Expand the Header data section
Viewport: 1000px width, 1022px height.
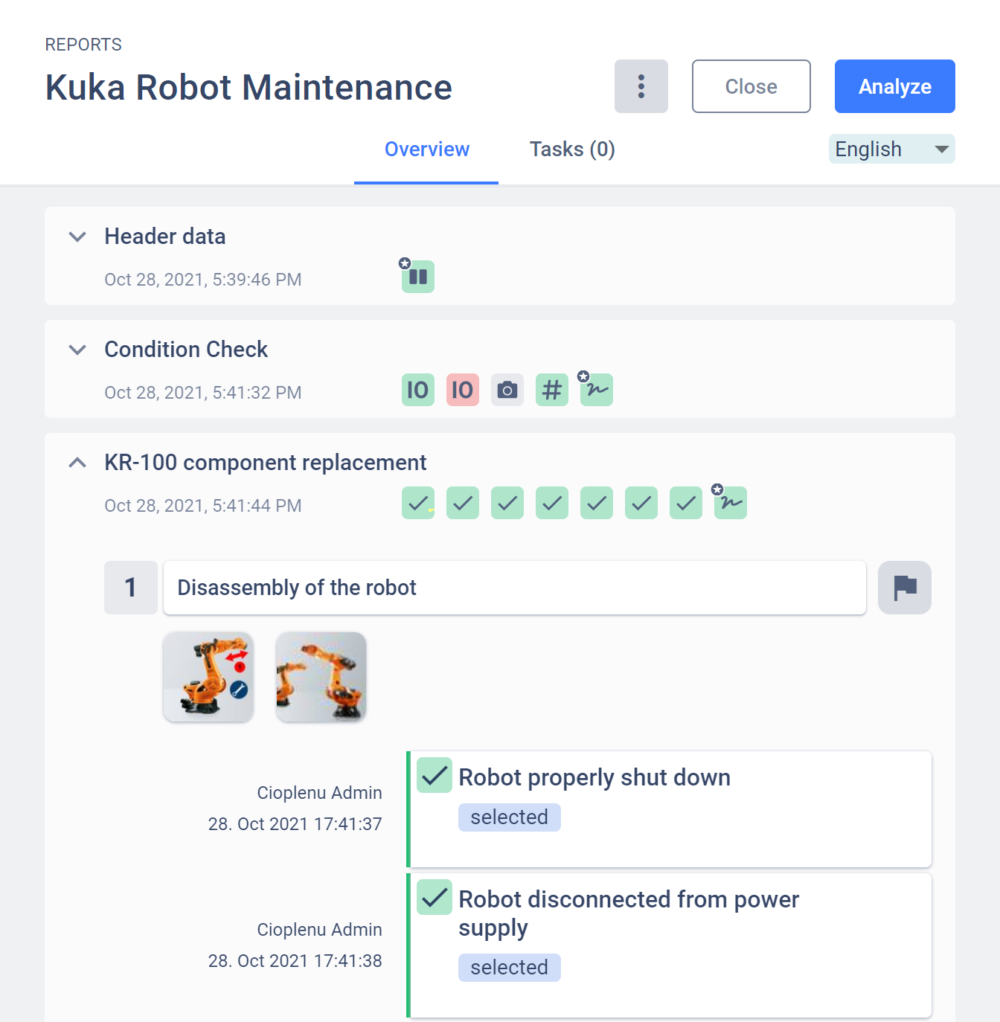tap(77, 237)
